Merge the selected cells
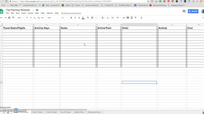This screenshot has height=114, width=204. tap(96, 17)
